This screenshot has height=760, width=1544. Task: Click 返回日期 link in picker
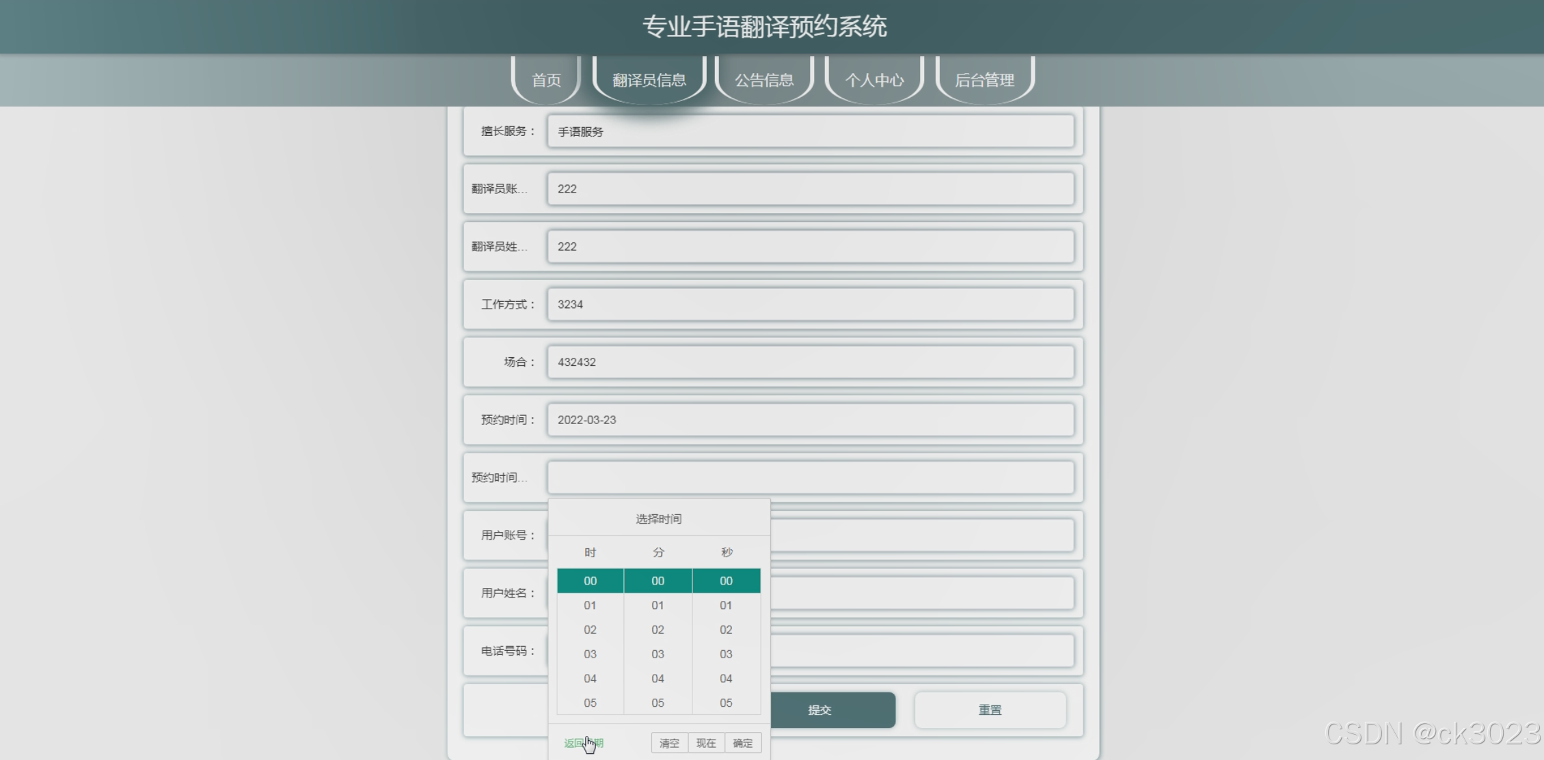tap(583, 743)
